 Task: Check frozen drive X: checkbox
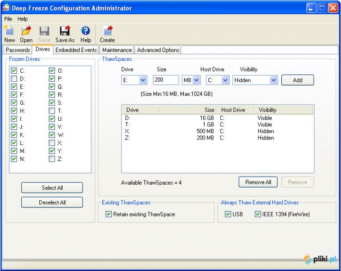pyautogui.click(x=52, y=143)
